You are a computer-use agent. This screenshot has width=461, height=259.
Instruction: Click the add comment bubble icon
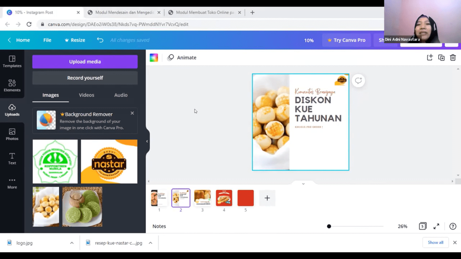pos(358,81)
